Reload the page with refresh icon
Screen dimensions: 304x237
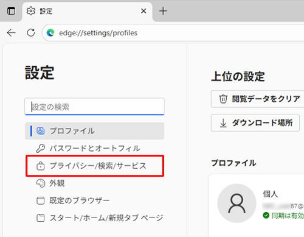click(x=31, y=32)
